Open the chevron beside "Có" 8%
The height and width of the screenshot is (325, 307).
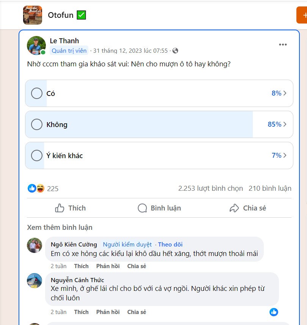point(285,93)
